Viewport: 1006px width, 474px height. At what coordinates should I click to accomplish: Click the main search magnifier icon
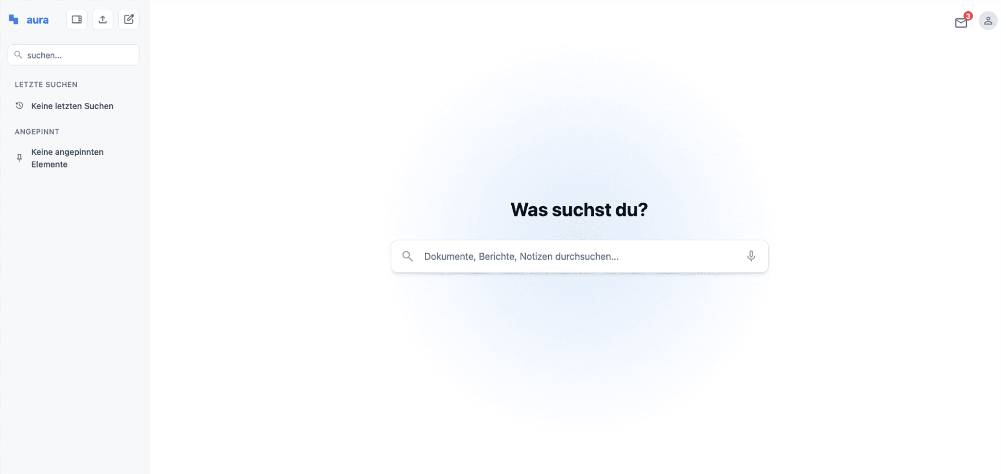pos(407,256)
